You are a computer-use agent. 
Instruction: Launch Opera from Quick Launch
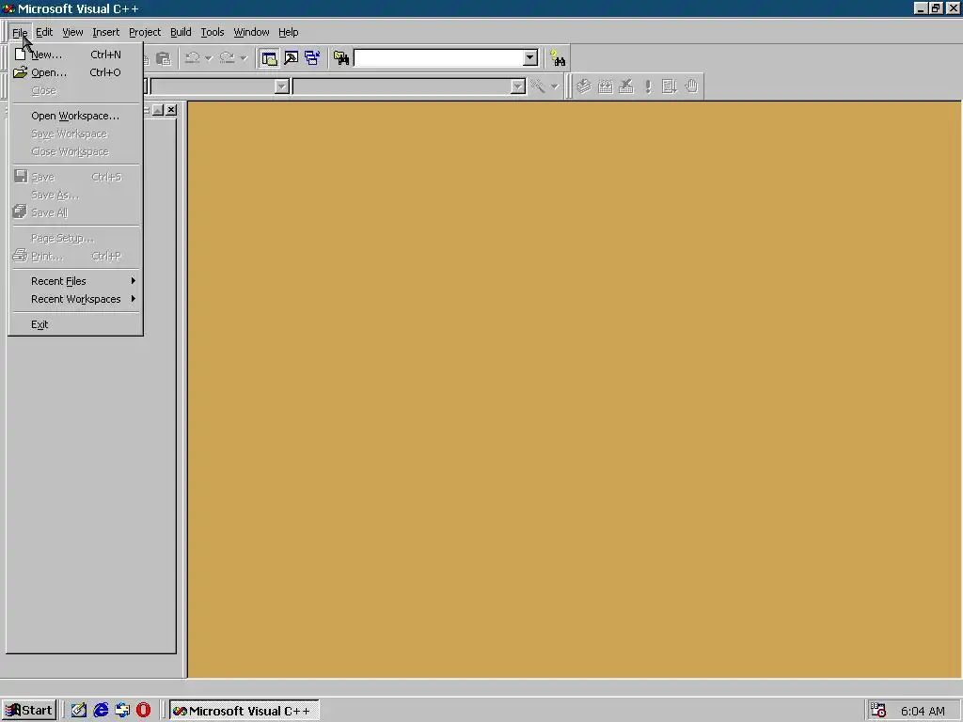[143, 711]
